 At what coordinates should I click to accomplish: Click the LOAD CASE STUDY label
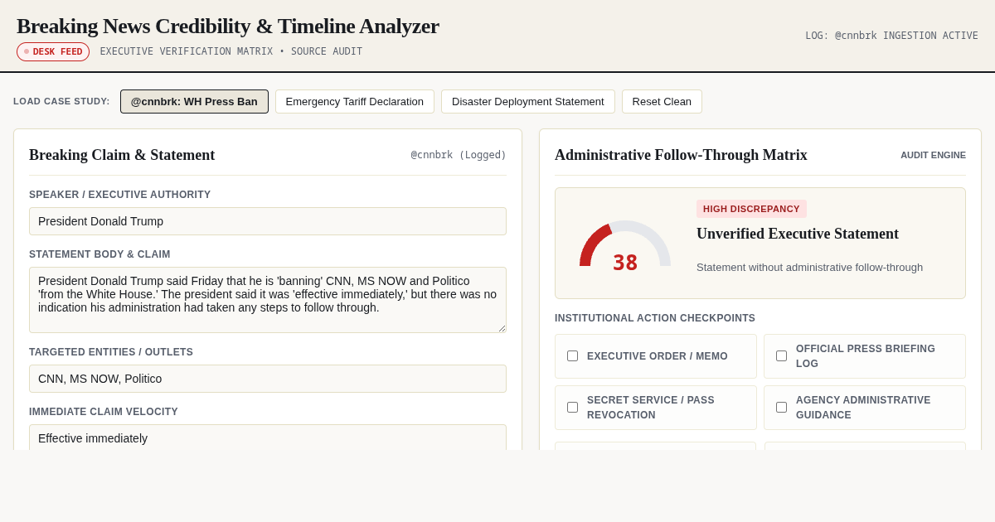click(x=61, y=101)
